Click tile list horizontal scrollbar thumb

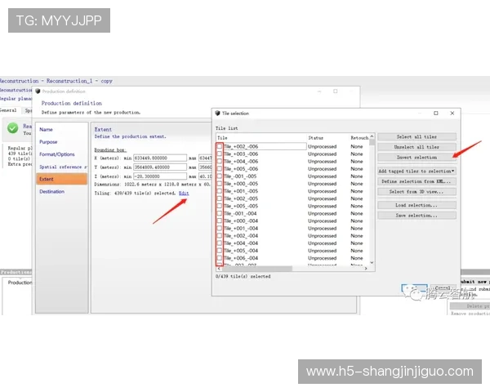click(x=257, y=269)
